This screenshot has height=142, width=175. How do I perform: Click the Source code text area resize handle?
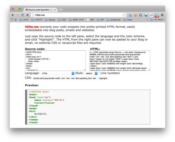click(85, 70)
